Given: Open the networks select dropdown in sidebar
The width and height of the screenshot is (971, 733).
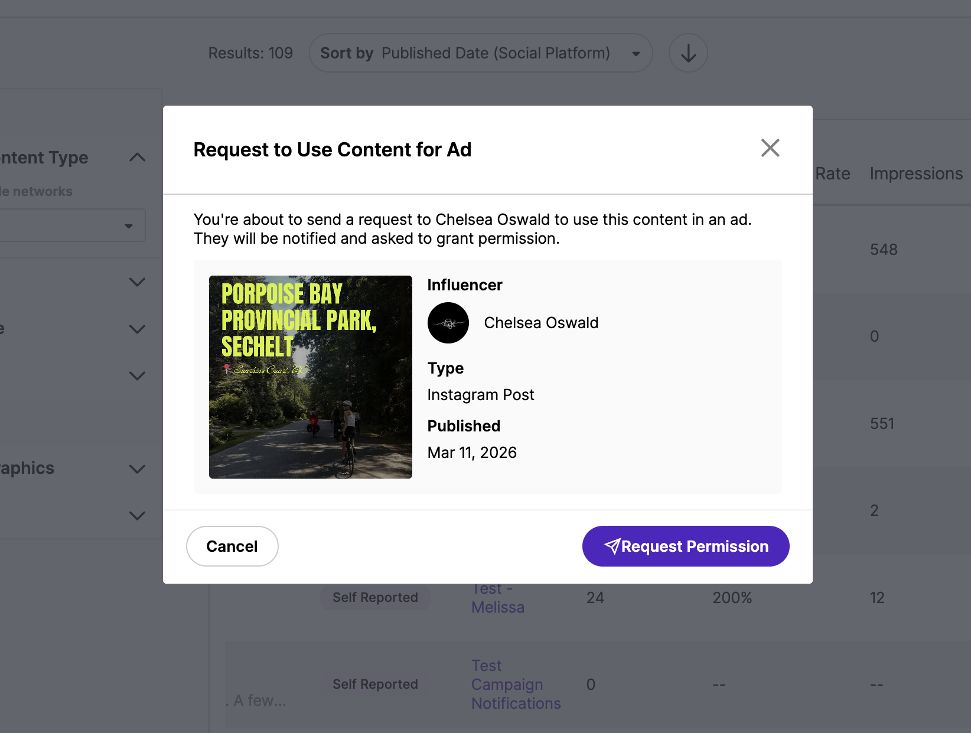Looking at the screenshot, I should 72,225.
